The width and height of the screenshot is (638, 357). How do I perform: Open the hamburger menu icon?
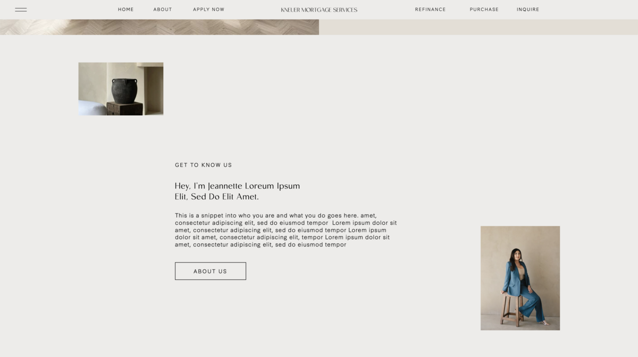pos(21,10)
